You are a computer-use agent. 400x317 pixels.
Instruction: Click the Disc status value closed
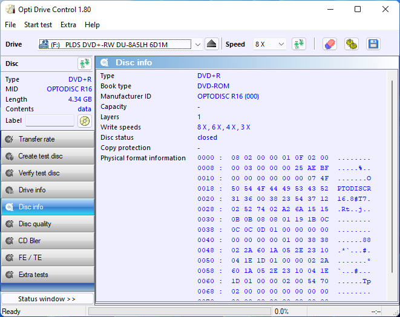207,137
